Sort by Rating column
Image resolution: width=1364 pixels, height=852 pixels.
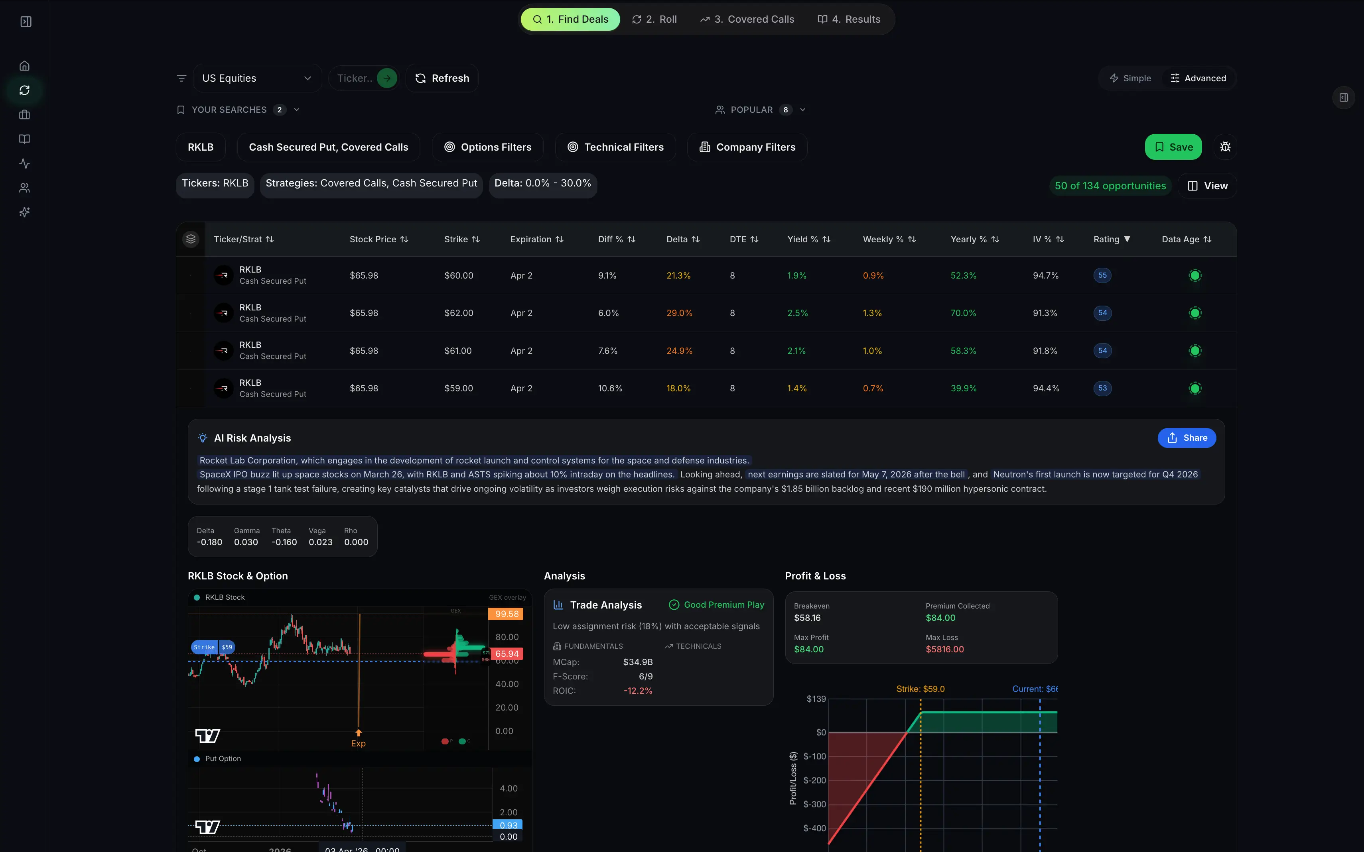click(x=1112, y=239)
